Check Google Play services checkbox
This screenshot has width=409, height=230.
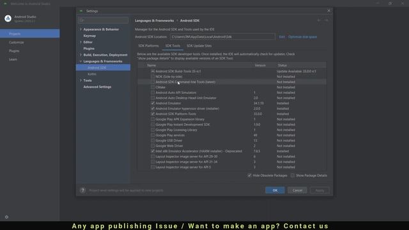pos(153,135)
